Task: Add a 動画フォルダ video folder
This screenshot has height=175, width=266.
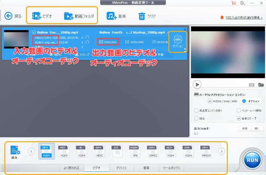Action: 79,16
